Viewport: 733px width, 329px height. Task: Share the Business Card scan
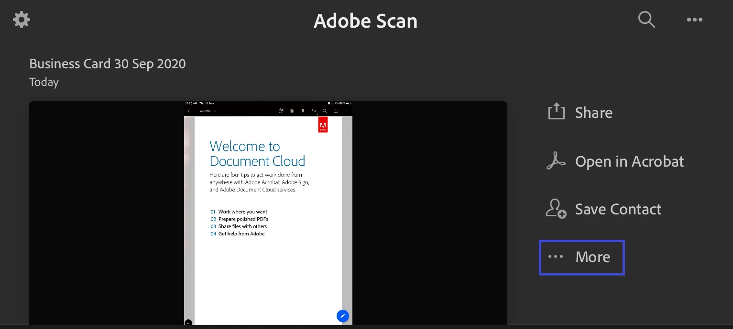pos(580,112)
